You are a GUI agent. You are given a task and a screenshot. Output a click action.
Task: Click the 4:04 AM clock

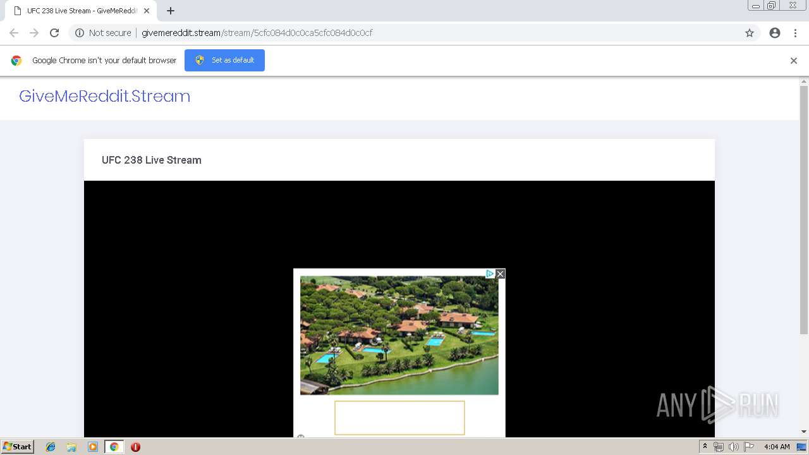click(x=777, y=447)
